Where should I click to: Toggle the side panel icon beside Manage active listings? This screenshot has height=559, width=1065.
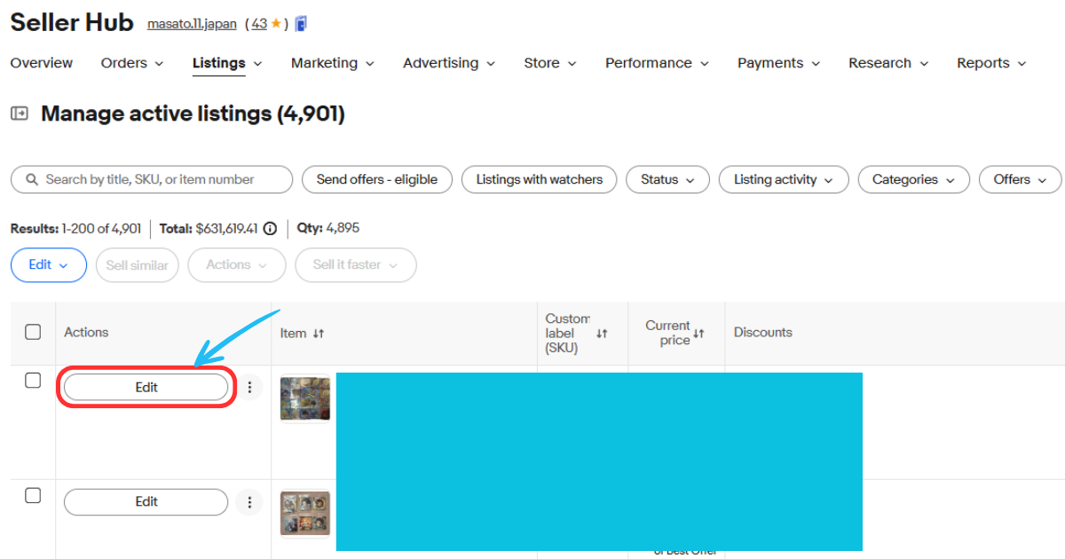[19, 114]
